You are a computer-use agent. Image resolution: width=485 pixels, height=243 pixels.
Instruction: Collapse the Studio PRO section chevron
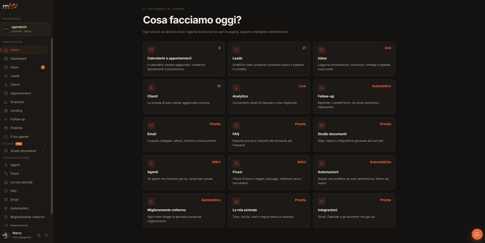pos(45,144)
